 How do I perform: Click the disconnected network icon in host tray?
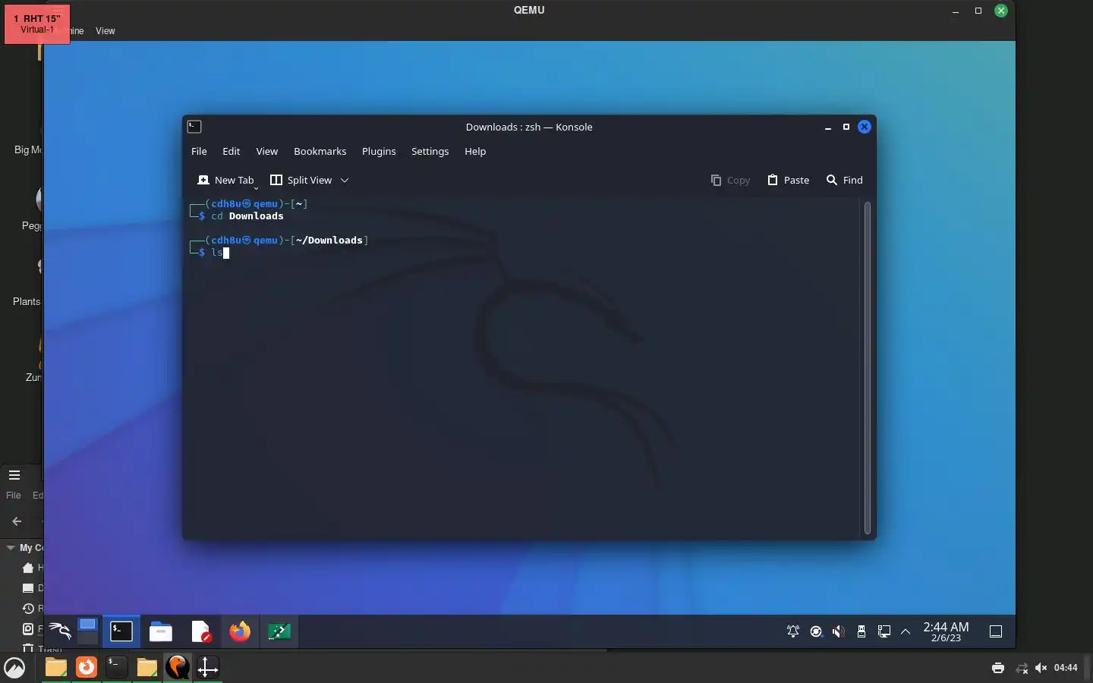(x=1022, y=668)
